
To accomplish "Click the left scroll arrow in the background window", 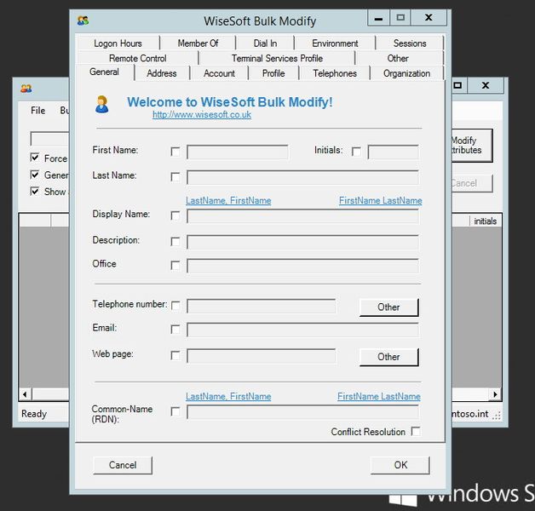I will [25, 394].
